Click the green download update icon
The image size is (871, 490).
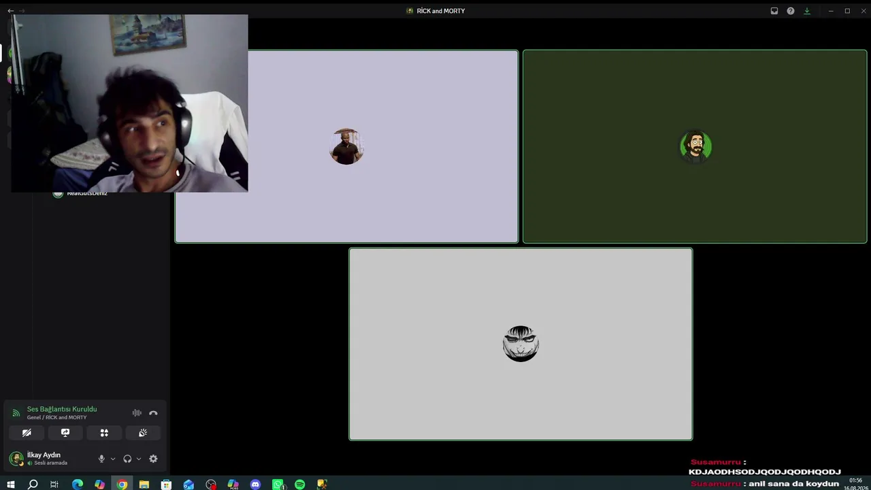pos(807,11)
